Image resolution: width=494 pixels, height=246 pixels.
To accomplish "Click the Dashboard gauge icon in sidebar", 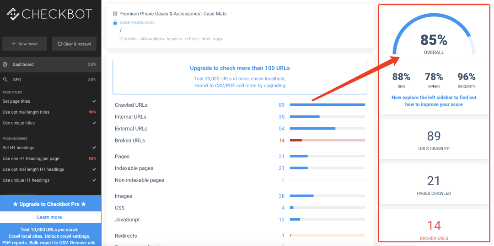I will point(5,64).
